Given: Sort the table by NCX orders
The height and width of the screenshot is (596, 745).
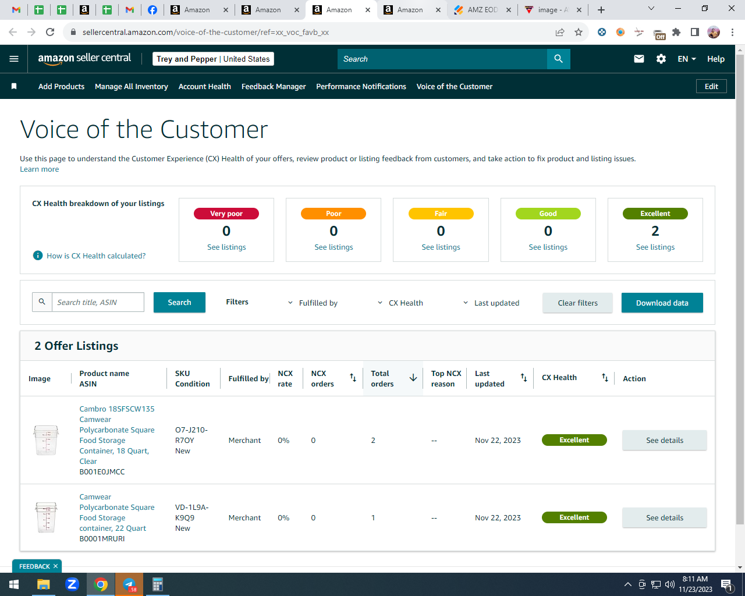Looking at the screenshot, I should [353, 378].
